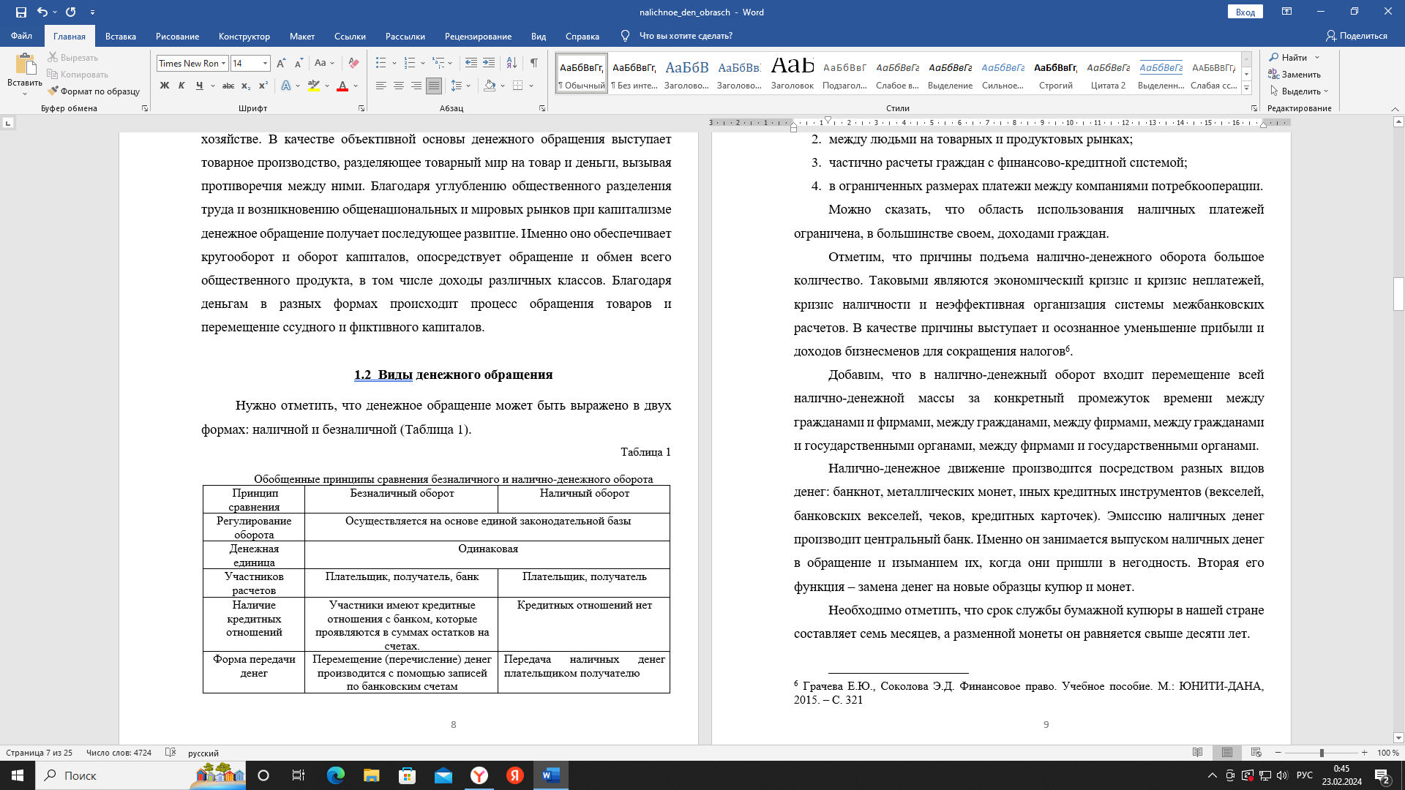Set centered text alignment
Screen dimensions: 1405x790
[399, 86]
